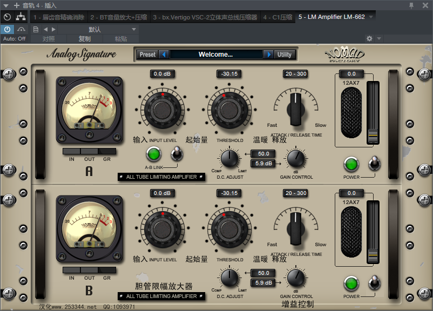Click channel A 50.0 D.C. value box
The image size is (433, 311).
(263, 153)
